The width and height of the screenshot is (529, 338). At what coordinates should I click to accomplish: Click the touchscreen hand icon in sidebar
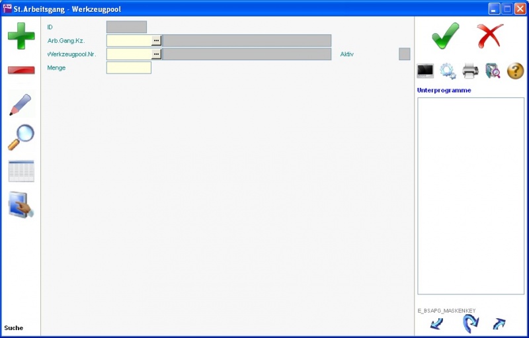click(21, 205)
